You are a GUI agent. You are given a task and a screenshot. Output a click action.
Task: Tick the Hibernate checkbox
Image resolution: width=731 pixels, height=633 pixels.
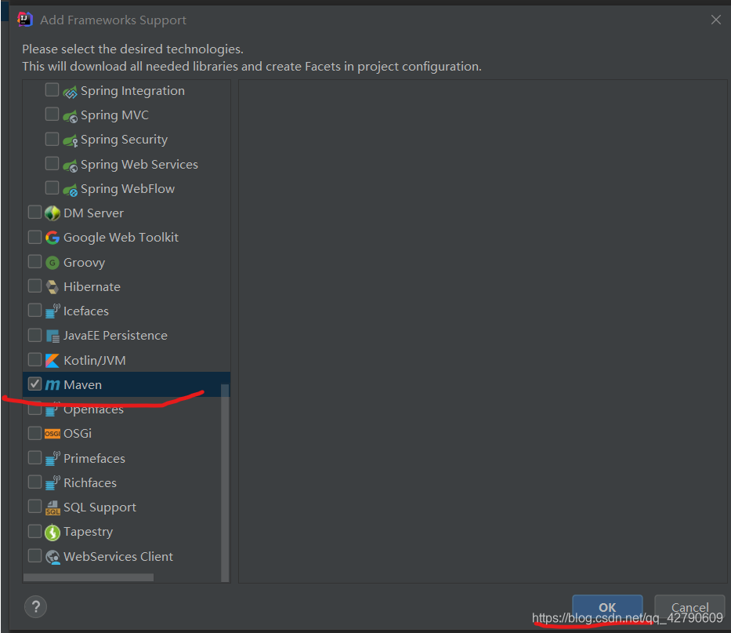click(x=34, y=286)
